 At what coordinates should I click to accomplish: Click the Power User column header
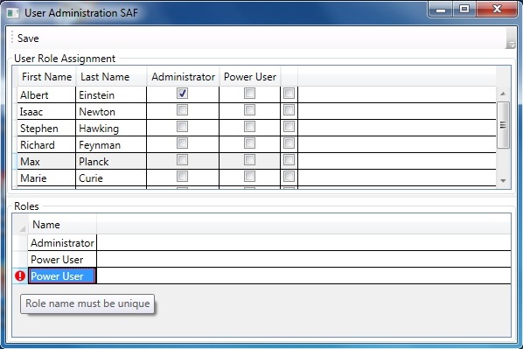pos(250,77)
